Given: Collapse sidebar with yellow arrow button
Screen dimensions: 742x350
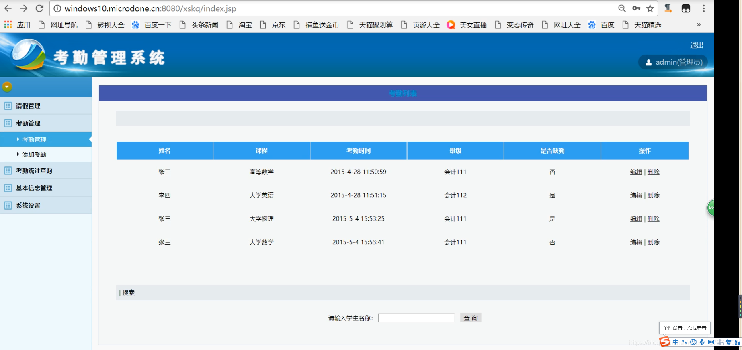Looking at the screenshot, I should (7, 87).
